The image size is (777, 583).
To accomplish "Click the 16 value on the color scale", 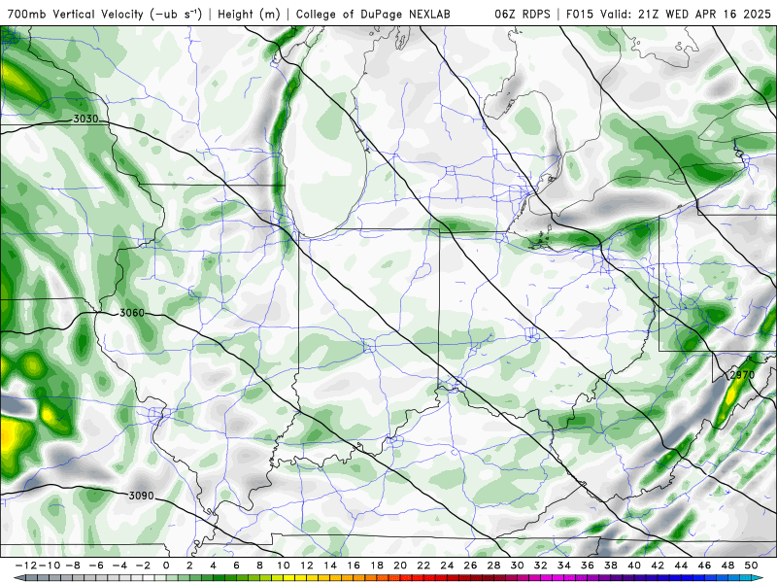I will click(354, 566).
